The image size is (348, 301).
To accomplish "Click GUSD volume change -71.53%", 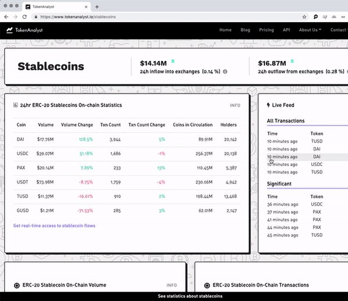I will [x=85, y=211].
